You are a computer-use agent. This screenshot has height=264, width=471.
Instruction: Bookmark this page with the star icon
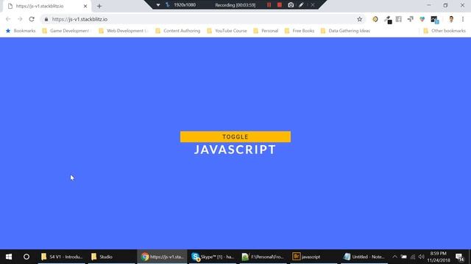pyautogui.click(x=360, y=19)
